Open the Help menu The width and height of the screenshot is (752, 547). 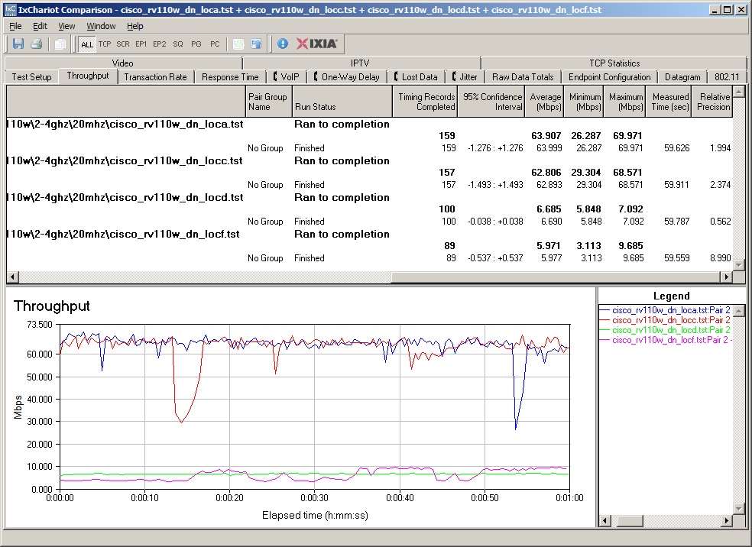tap(135, 26)
